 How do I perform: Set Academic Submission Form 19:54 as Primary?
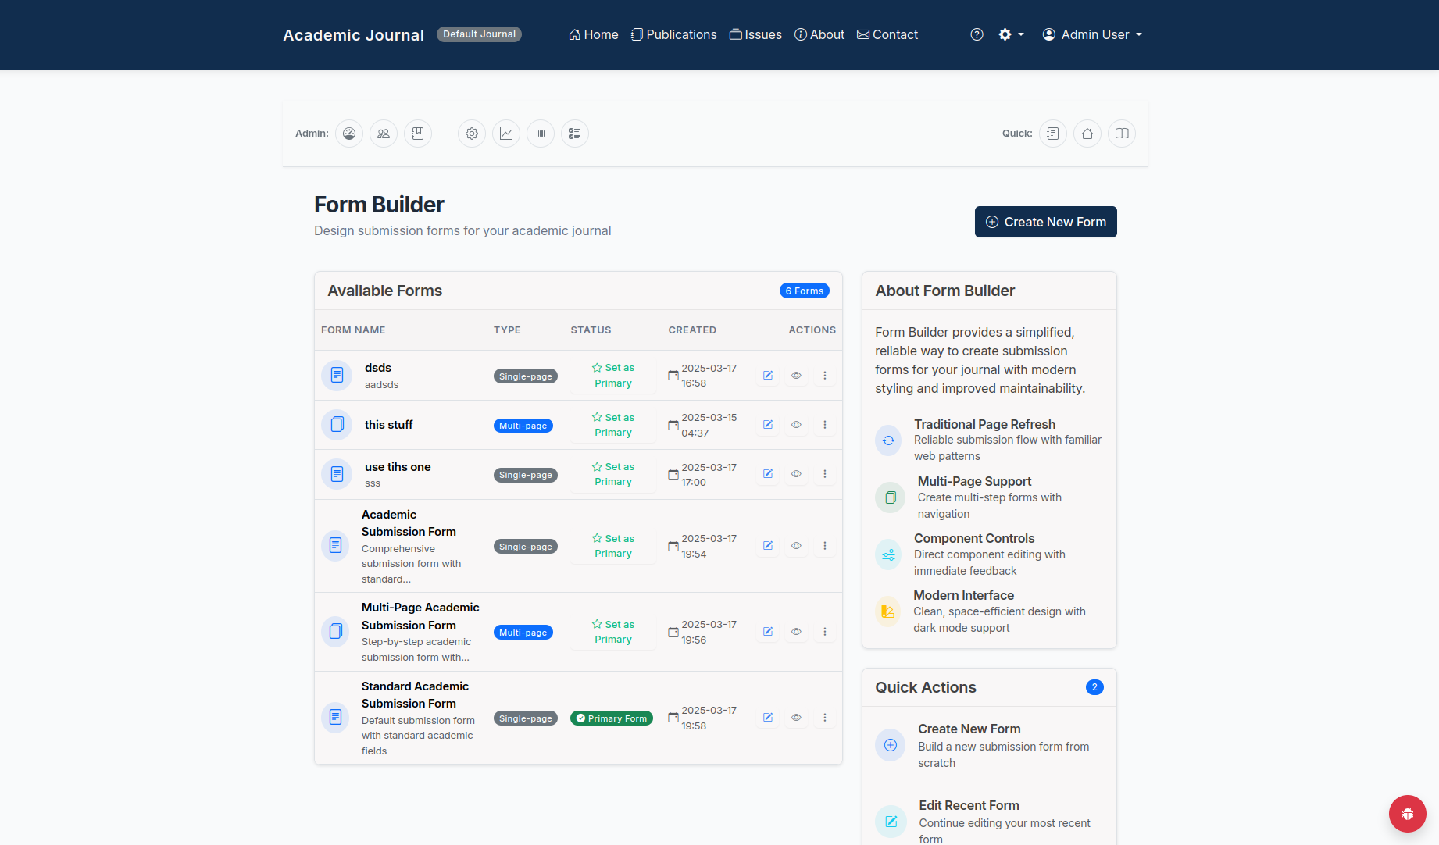[x=613, y=546]
